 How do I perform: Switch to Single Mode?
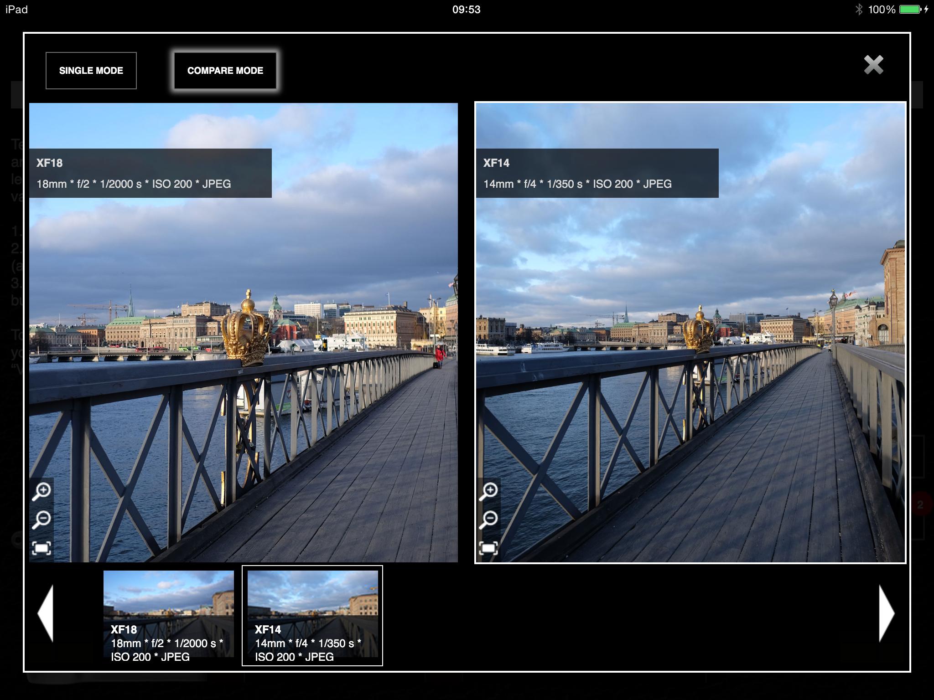click(x=91, y=71)
